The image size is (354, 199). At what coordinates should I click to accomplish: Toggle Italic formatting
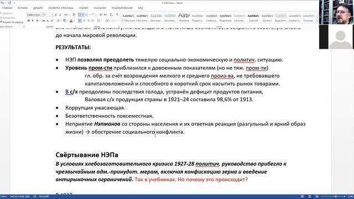click(33, 20)
